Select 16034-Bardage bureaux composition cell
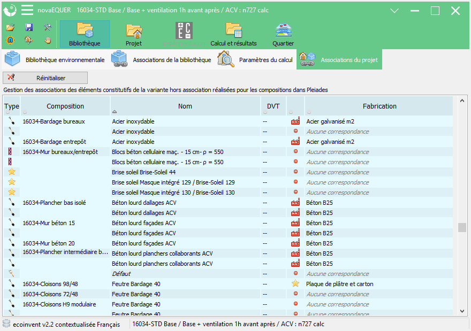The height and width of the screenshot is (331, 471). pos(65,121)
